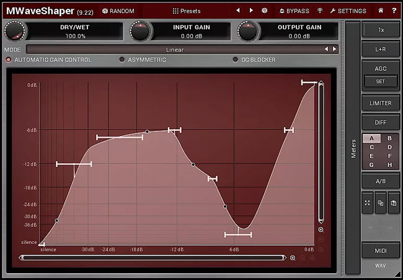The image size is (403, 280).
Task: Click the OUTPUT GAIN knob
Action: [x=248, y=31]
